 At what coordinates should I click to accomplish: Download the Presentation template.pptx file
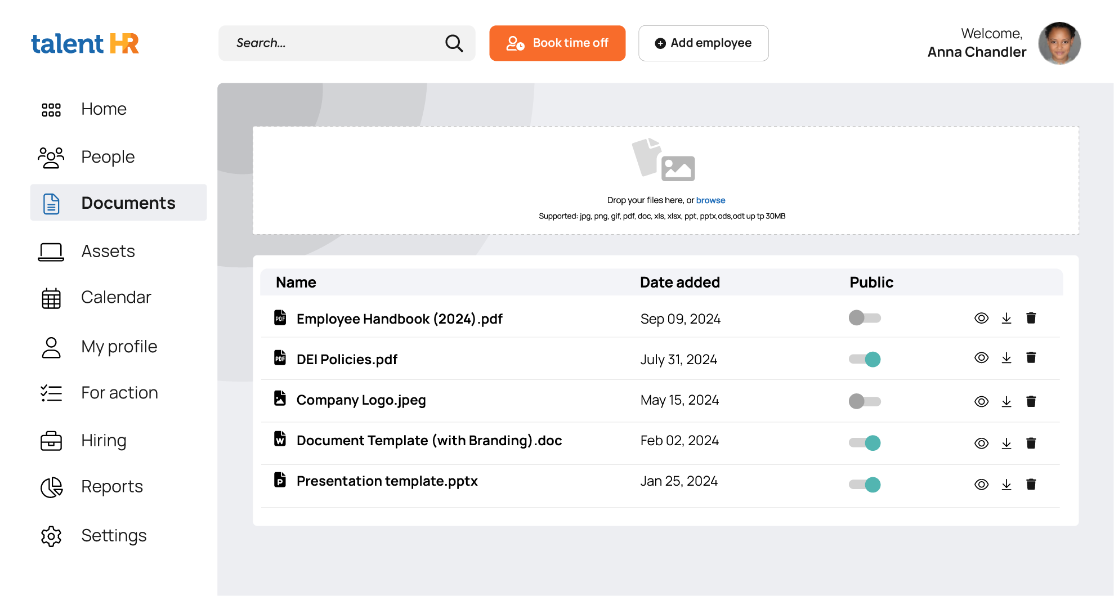point(1006,485)
